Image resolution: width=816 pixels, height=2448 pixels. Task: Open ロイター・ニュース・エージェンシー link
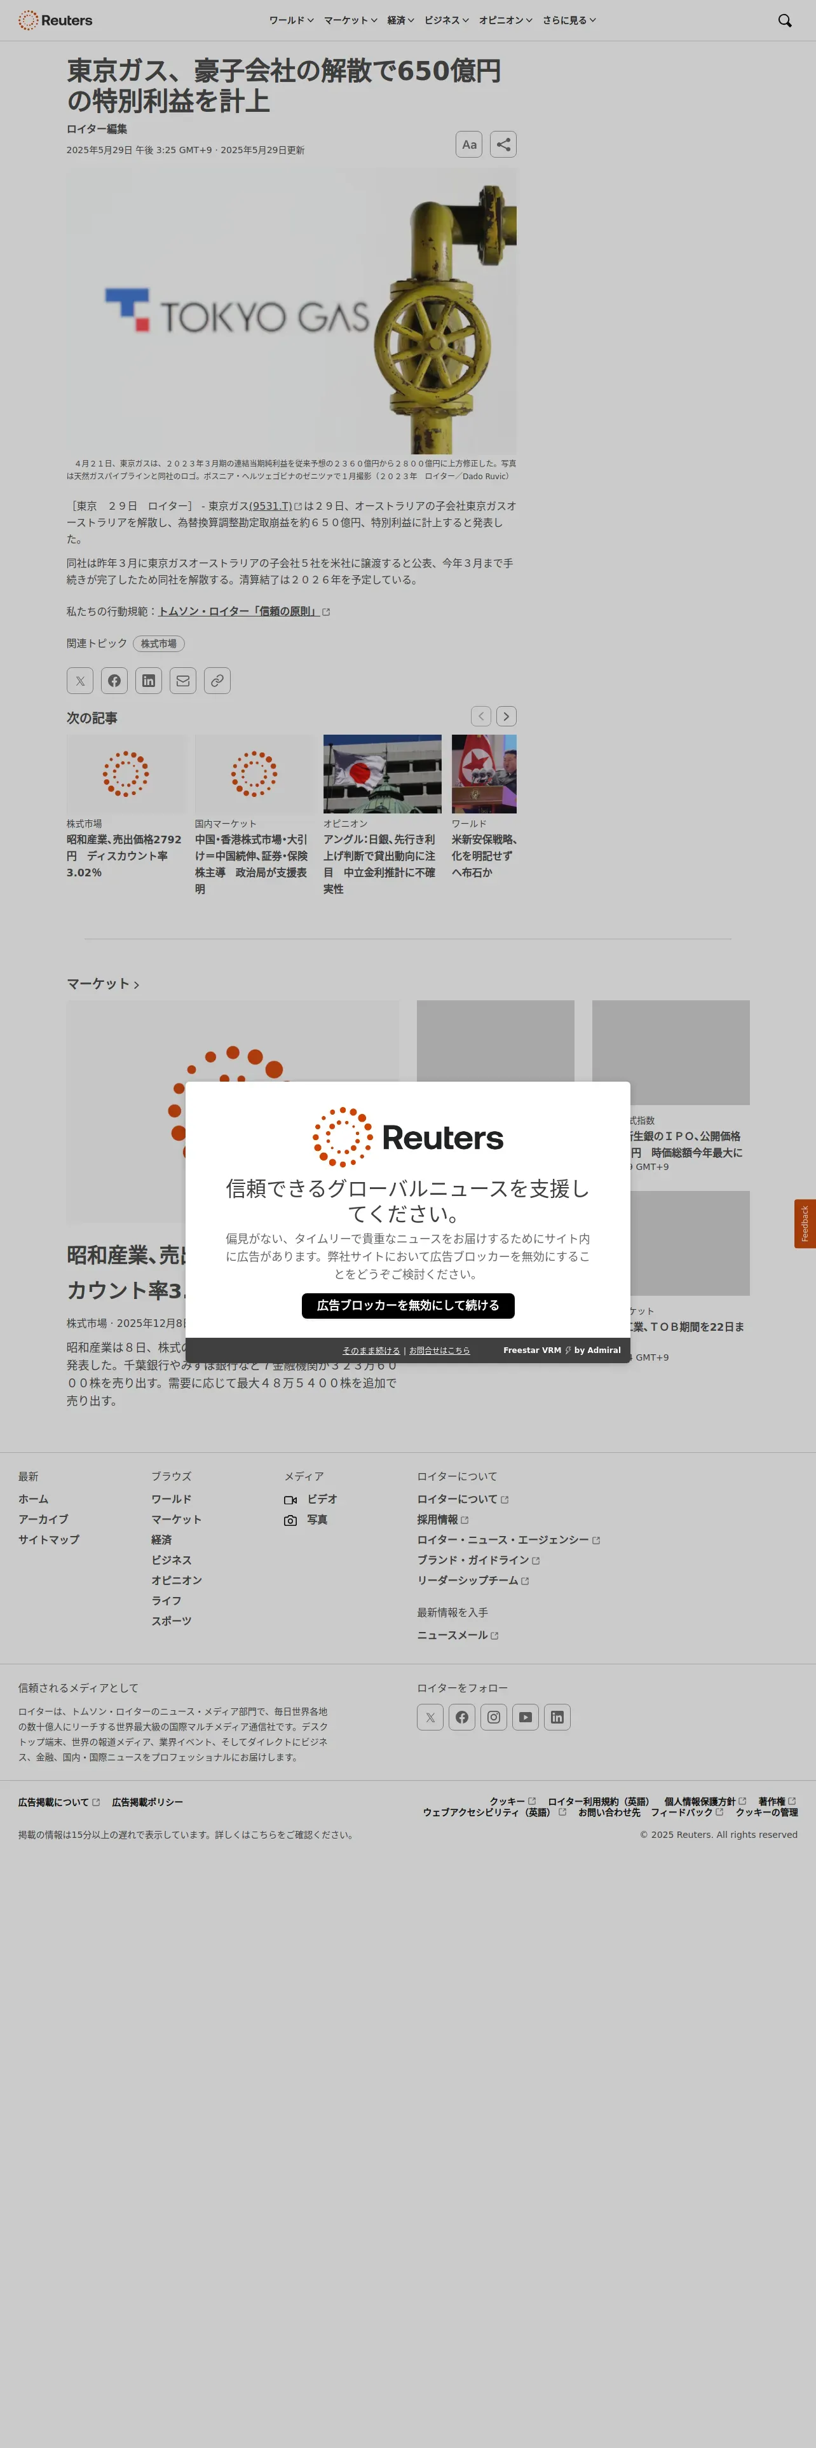tap(508, 1540)
